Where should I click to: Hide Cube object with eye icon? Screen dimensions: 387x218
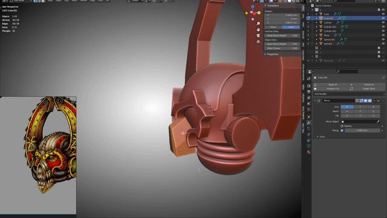(x=383, y=14)
